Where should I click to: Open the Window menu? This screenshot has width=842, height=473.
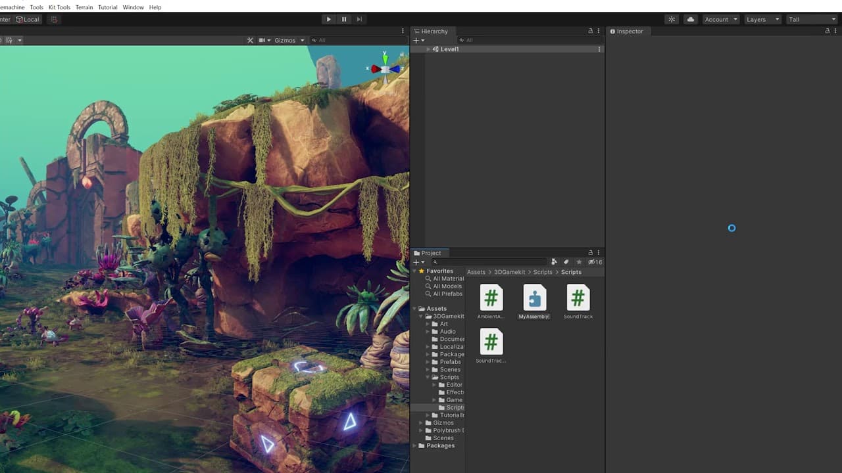pyautogui.click(x=134, y=7)
